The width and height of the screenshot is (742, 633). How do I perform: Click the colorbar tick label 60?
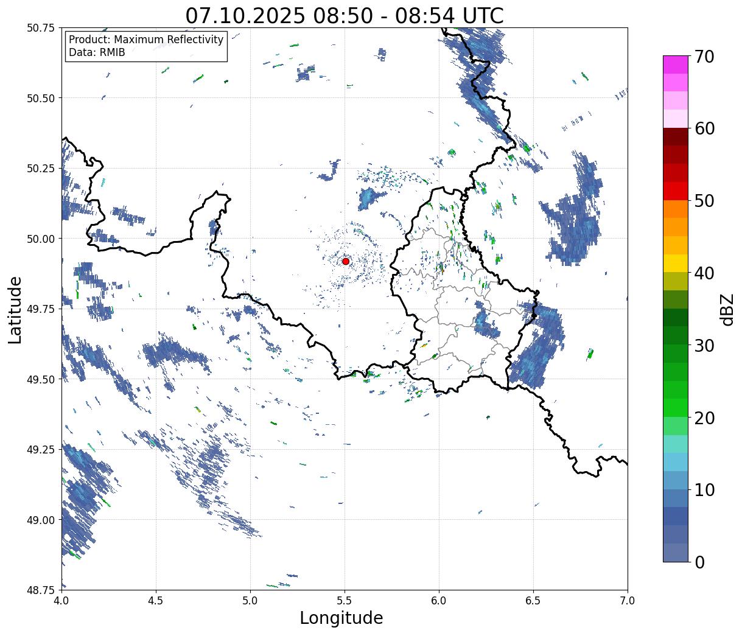coord(704,128)
